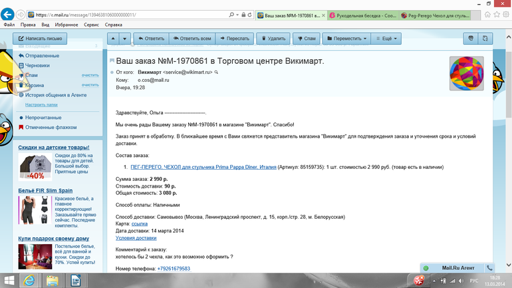Click Ответить всем button
This screenshot has width=512, height=288.
click(192, 39)
